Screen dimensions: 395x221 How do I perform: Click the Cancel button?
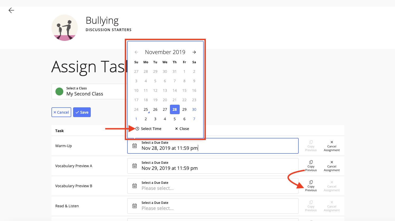61,112
